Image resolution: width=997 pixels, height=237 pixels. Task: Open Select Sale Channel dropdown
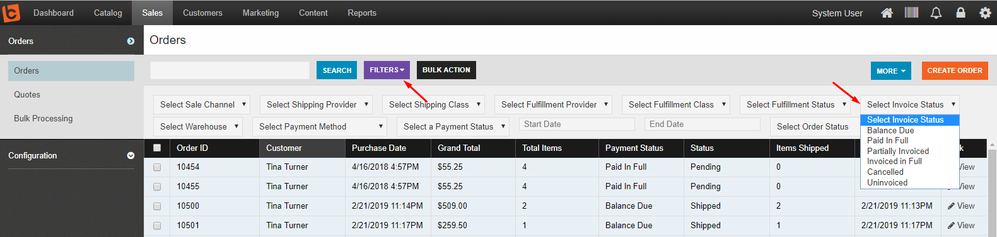click(x=202, y=104)
